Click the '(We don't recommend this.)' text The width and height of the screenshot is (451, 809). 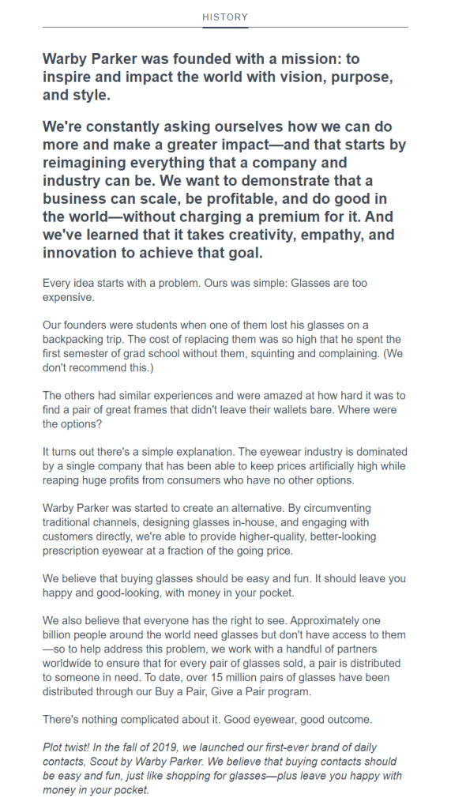tap(223, 361)
